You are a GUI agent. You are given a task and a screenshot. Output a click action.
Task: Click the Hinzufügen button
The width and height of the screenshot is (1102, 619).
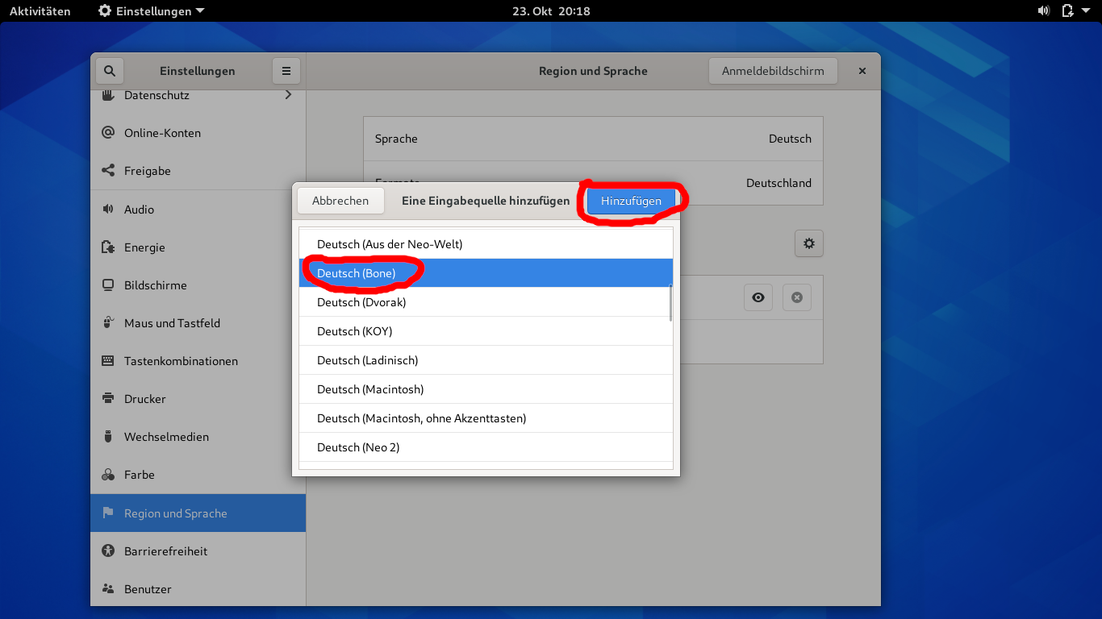pos(631,201)
